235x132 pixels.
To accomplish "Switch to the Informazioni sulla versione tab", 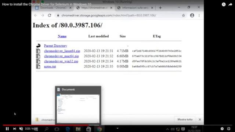I will (133, 8).
